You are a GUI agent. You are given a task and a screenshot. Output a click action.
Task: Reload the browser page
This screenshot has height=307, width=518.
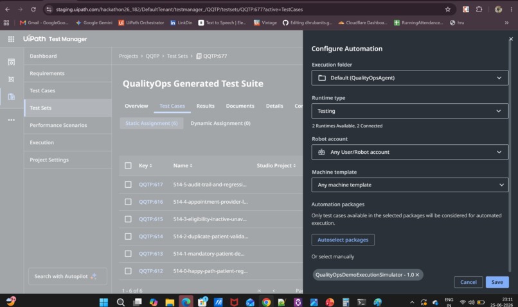pos(33,9)
